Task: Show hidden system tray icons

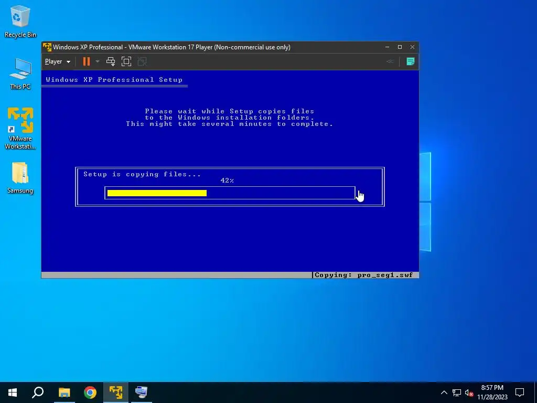Action: click(444, 393)
